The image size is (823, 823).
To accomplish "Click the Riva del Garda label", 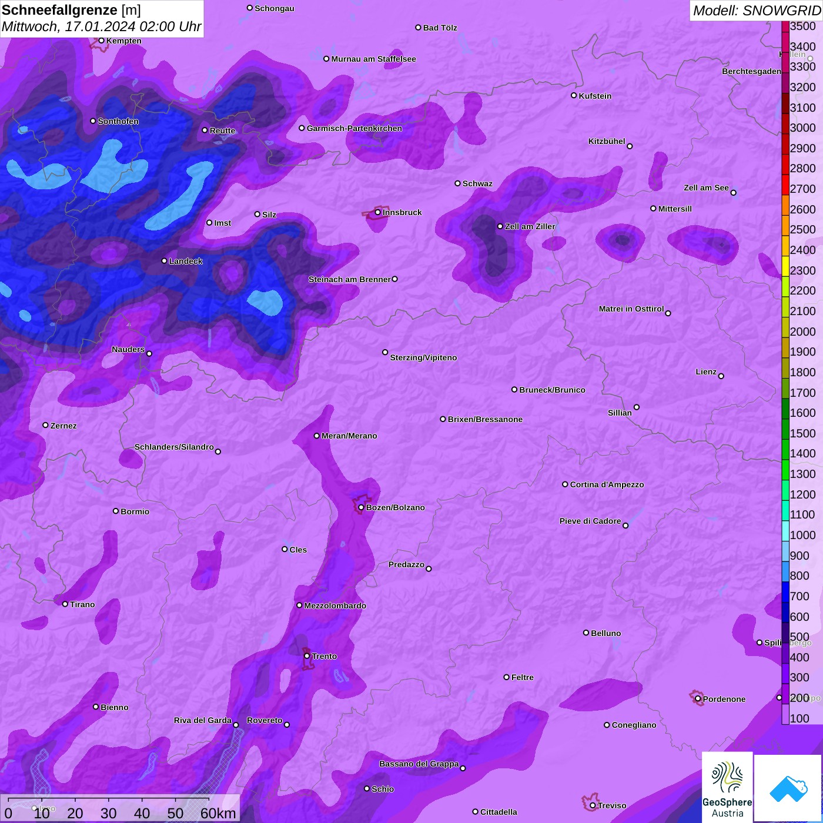I will coord(202,720).
